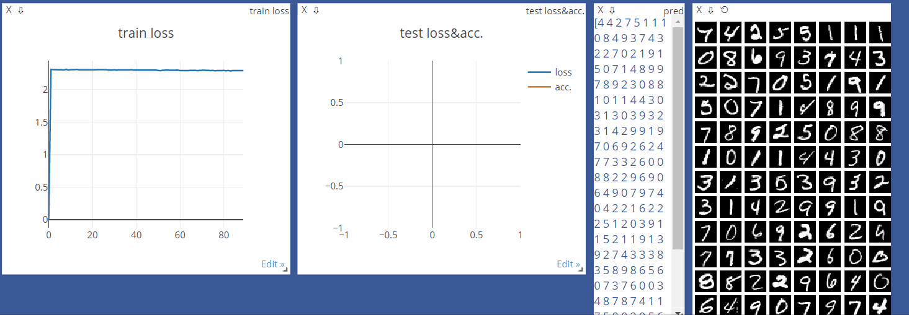Image resolution: width=909 pixels, height=315 pixels.
Task: Open Edit link under train loss chart
Action: tap(272, 264)
